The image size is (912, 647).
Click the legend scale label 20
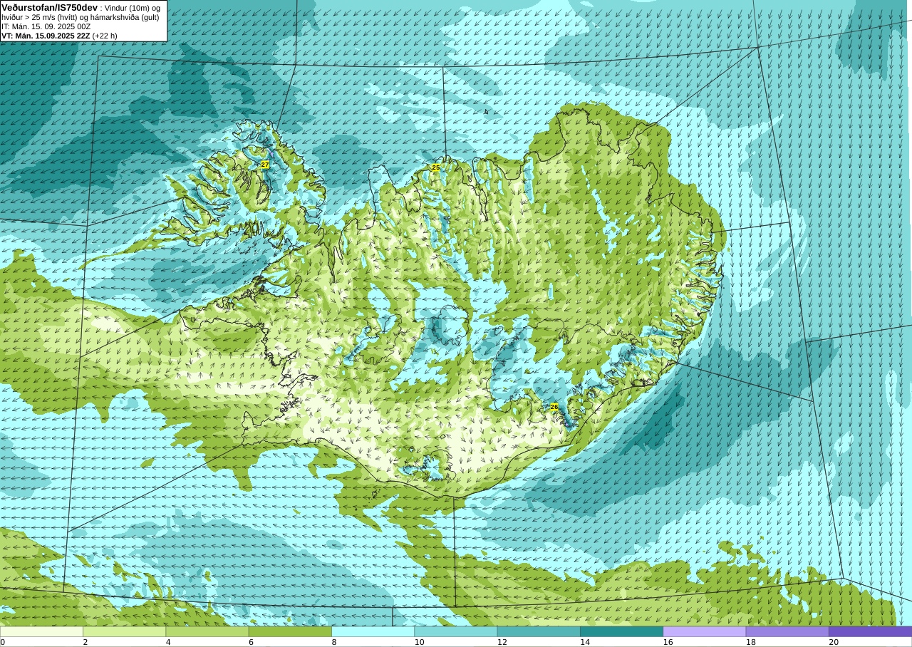(x=834, y=642)
